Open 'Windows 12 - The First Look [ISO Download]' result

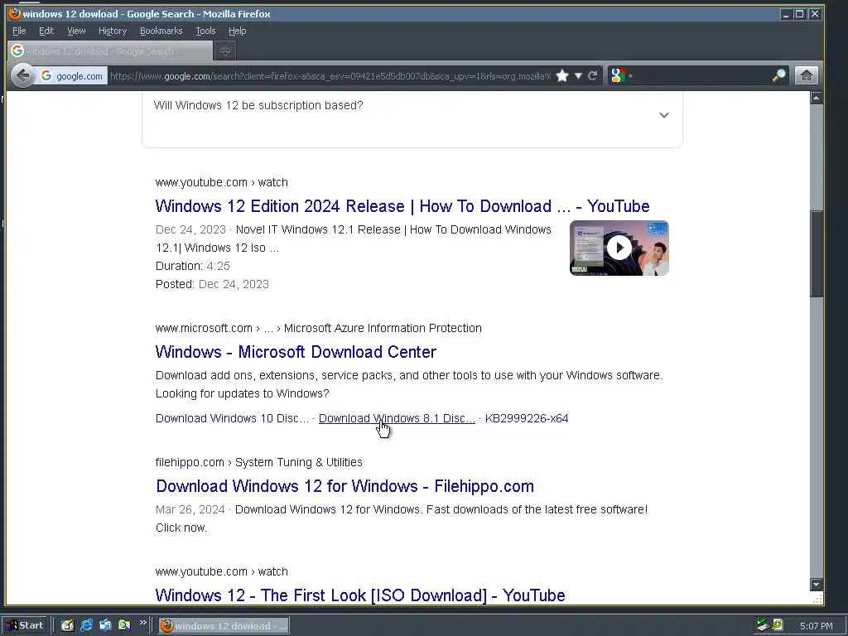point(360,595)
